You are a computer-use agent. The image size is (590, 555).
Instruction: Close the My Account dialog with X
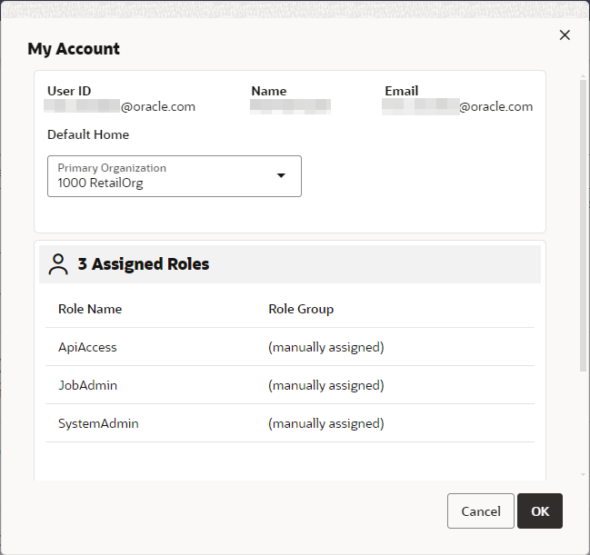click(x=565, y=35)
